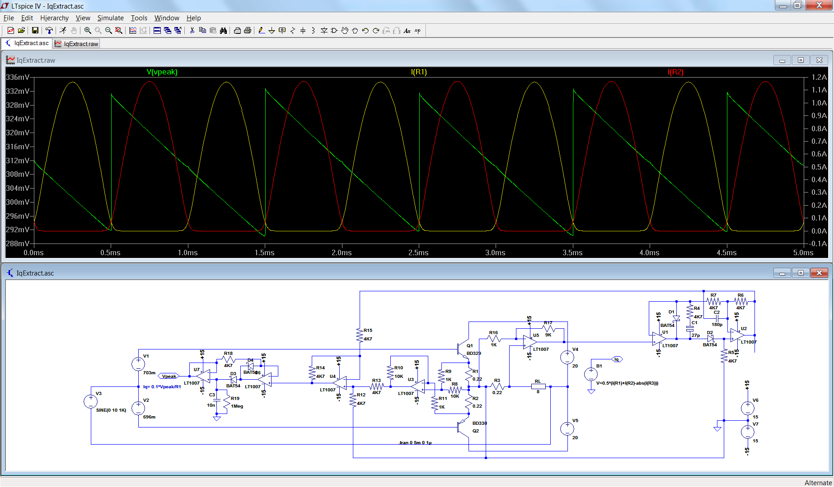The height and width of the screenshot is (487, 834).
Task: Select the Label Net tool
Action: tap(282, 30)
